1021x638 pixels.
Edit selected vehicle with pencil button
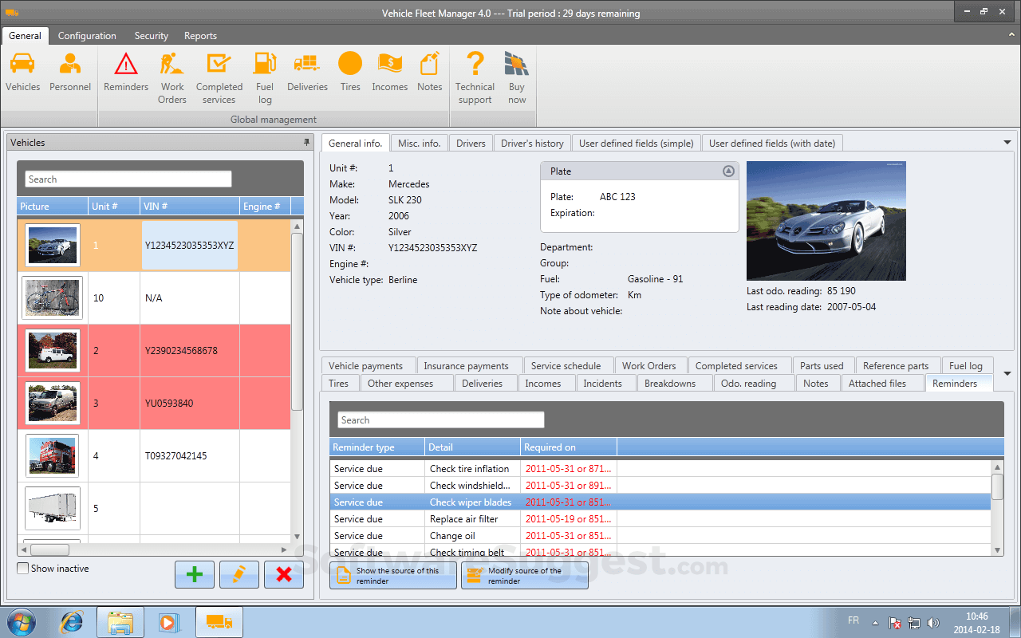pyautogui.click(x=239, y=575)
